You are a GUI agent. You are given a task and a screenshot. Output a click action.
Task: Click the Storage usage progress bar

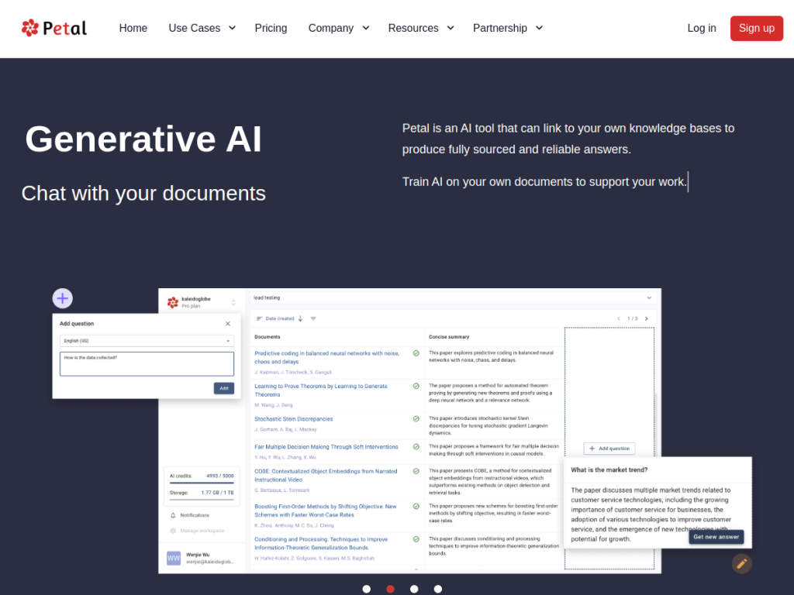[x=202, y=500]
